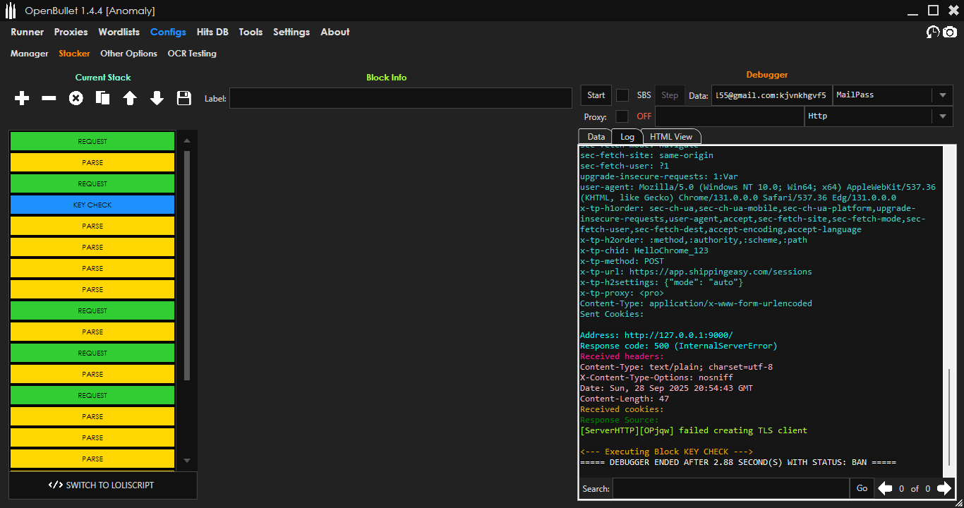Remove the selected block with the minus icon

tap(49, 99)
